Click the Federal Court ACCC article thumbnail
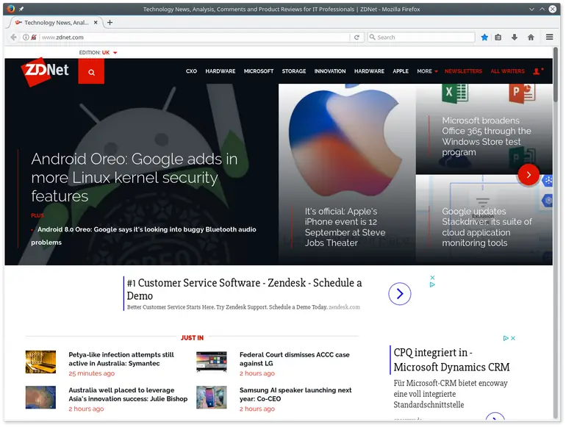Image resolution: width=566 pixels, height=427 pixels. click(x=211, y=362)
